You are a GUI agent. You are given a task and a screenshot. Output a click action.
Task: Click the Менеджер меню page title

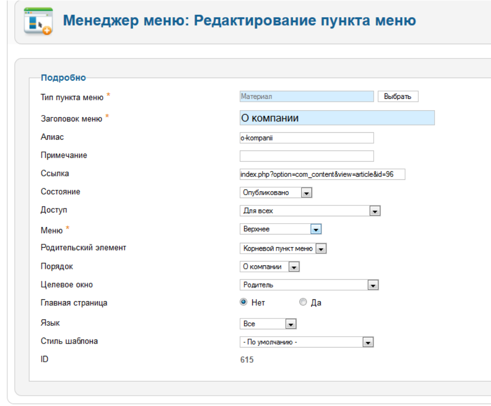pyautogui.click(x=240, y=21)
